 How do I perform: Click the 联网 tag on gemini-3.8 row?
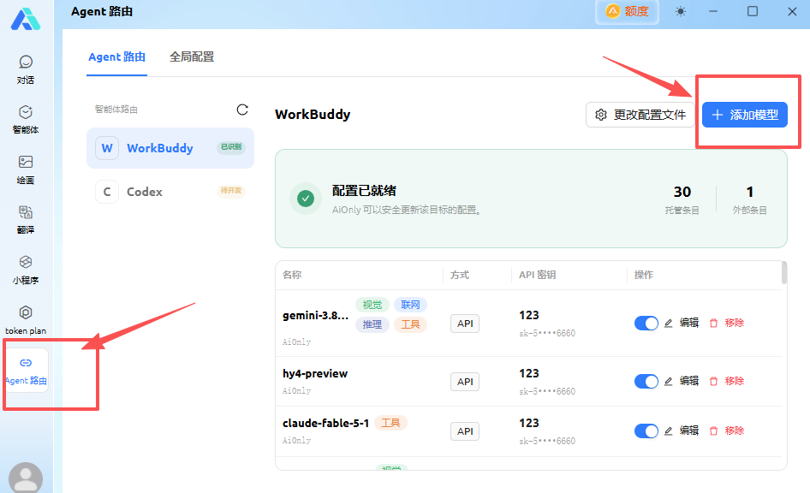(x=410, y=305)
